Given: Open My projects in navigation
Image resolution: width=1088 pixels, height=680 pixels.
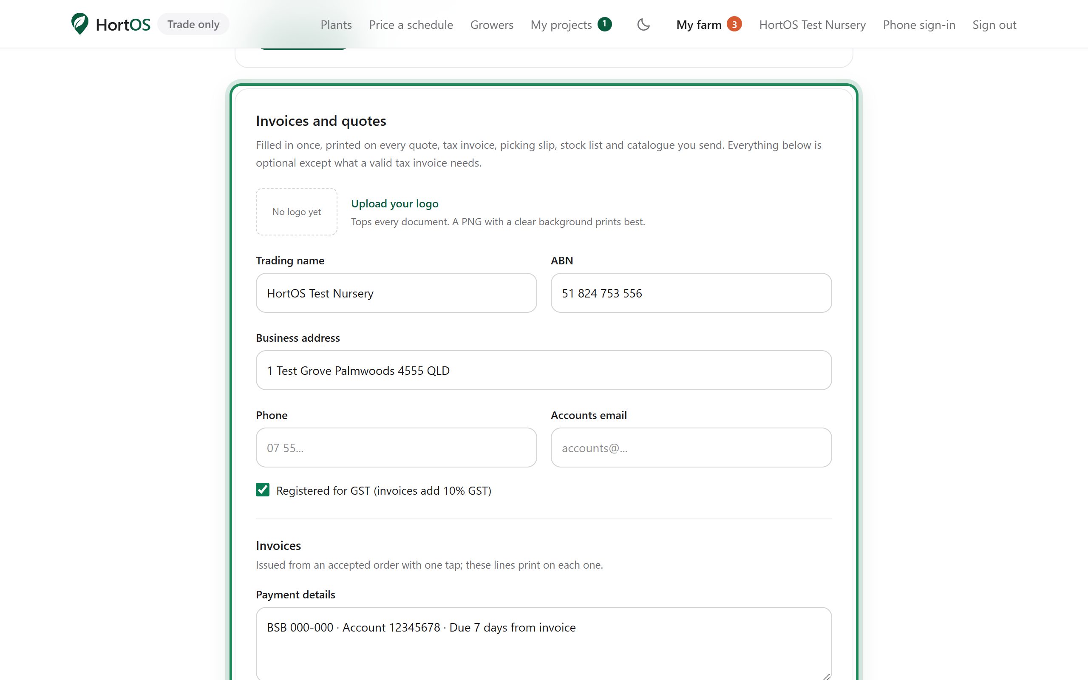Looking at the screenshot, I should 561,25.
